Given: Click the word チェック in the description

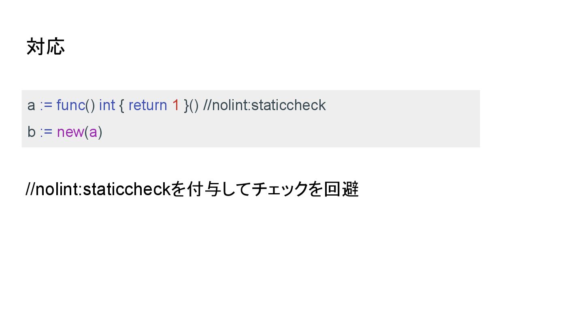Looking at the screenshot, I should [280, 189].
